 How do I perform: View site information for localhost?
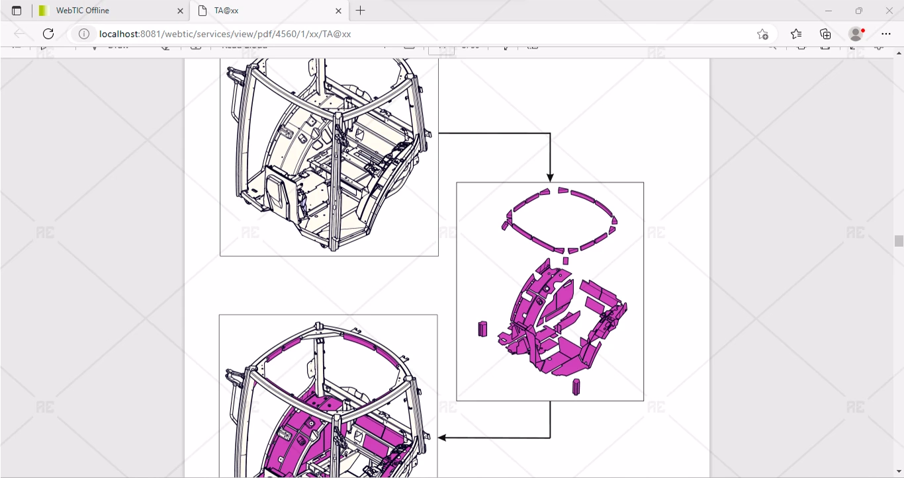point(84,34)
